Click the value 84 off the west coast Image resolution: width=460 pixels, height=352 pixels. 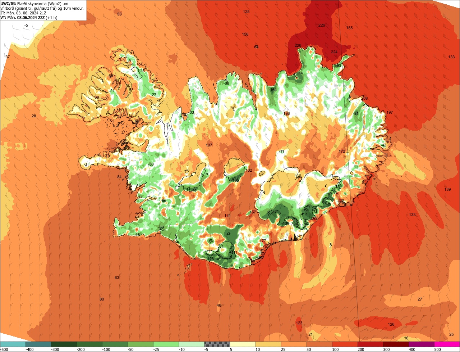(x=119, y=177)
